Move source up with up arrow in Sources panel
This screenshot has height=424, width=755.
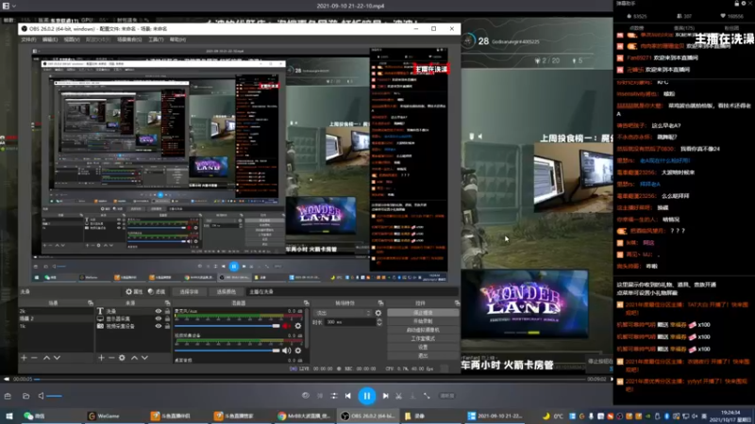134,358
